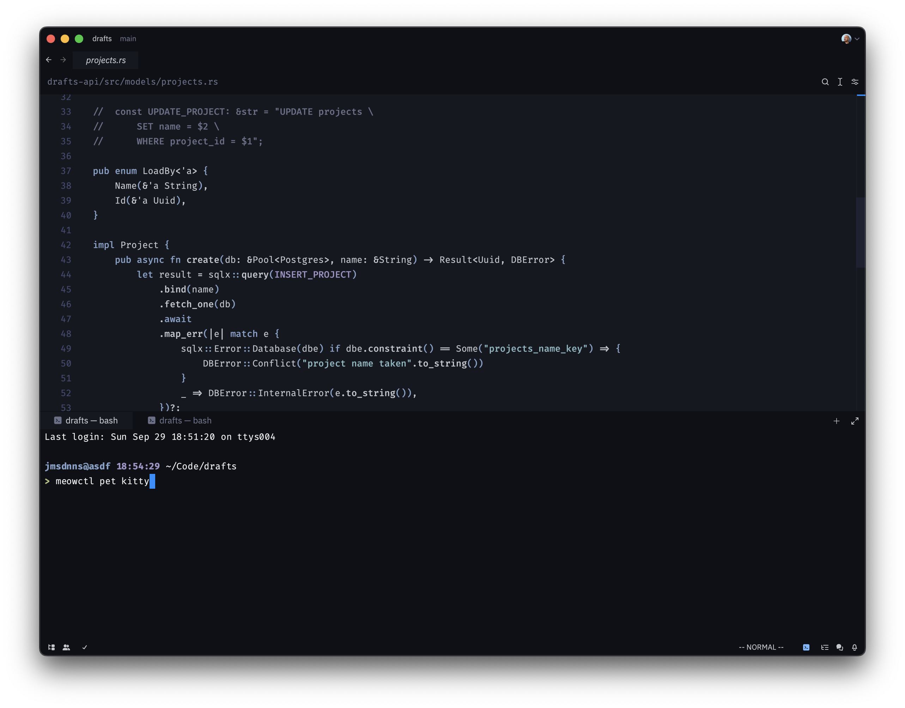Go forward with the right arrow

tap(63, 60)
